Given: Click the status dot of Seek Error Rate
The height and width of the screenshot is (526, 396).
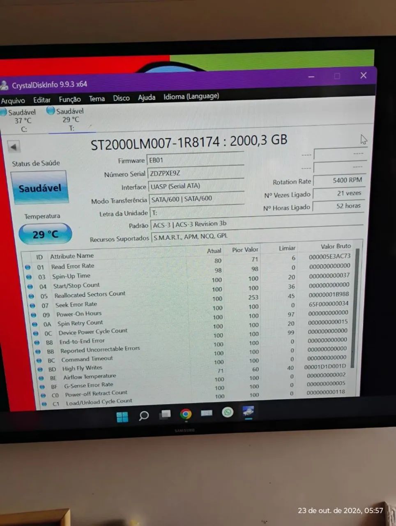Looking at the screenshot, I should click(x=32, y=305).
